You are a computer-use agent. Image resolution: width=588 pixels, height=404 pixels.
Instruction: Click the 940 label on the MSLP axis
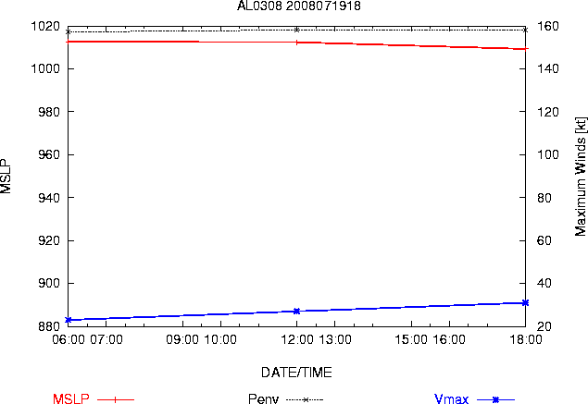(49, 197)
